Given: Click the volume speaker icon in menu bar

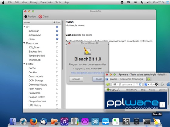Looking at the screenshot, I should [149, 2].
